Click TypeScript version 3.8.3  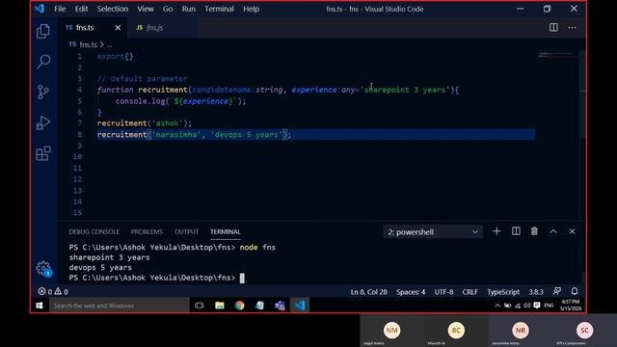pos(536,291)
